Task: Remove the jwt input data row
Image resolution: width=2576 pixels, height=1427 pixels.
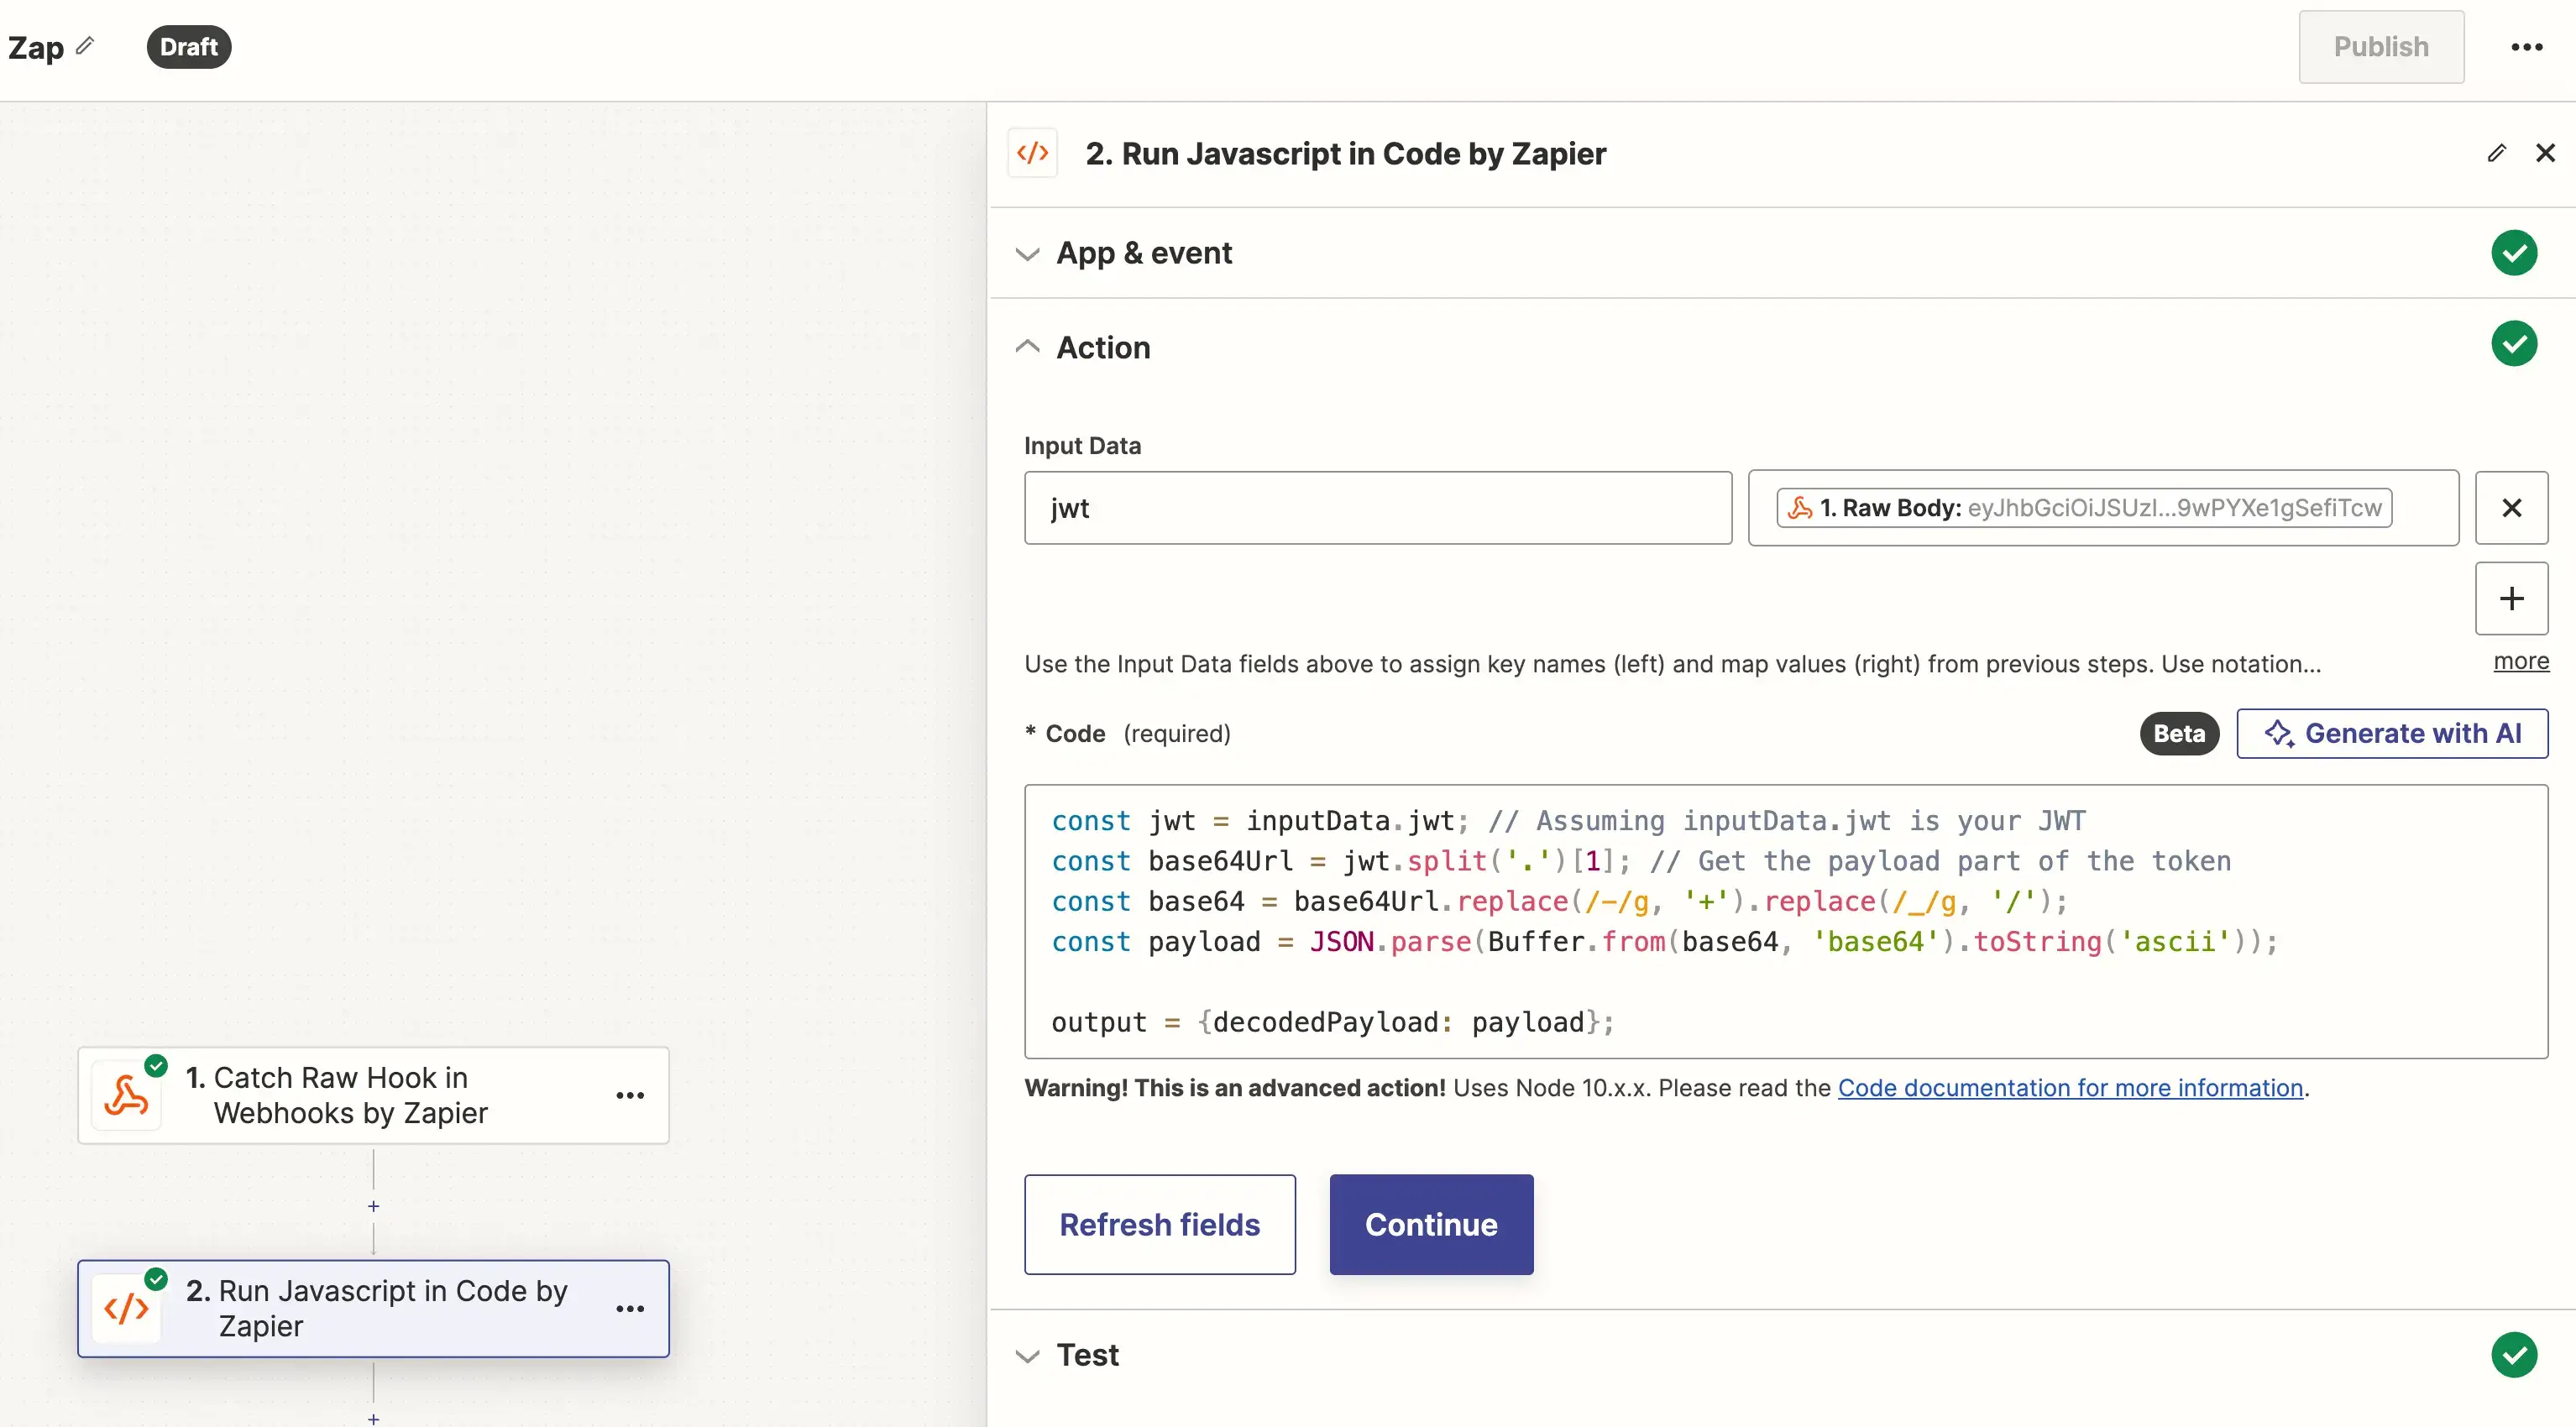Action: [2511, 508]
